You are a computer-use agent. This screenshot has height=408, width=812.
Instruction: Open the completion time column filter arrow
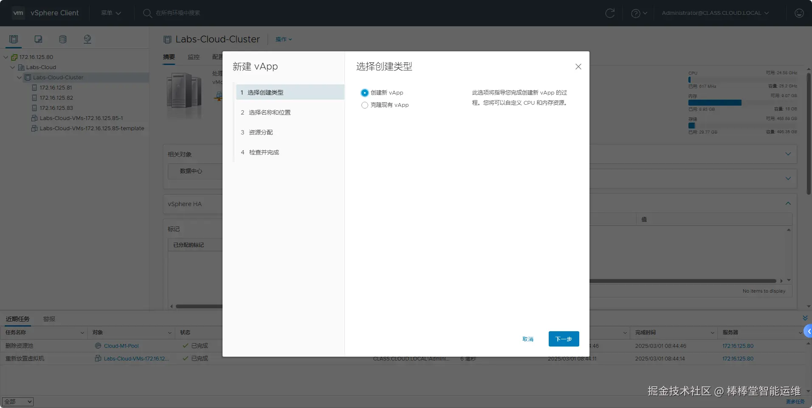pos(713,333)
